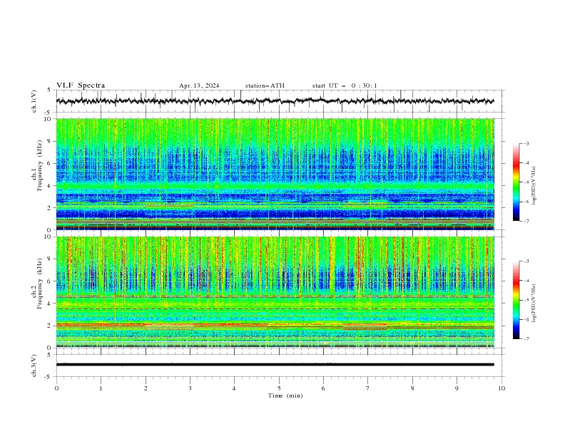Click the date text "Apr. 13, 2024"
The width and height of the screenshot is (565, 436).
point(199,85)
